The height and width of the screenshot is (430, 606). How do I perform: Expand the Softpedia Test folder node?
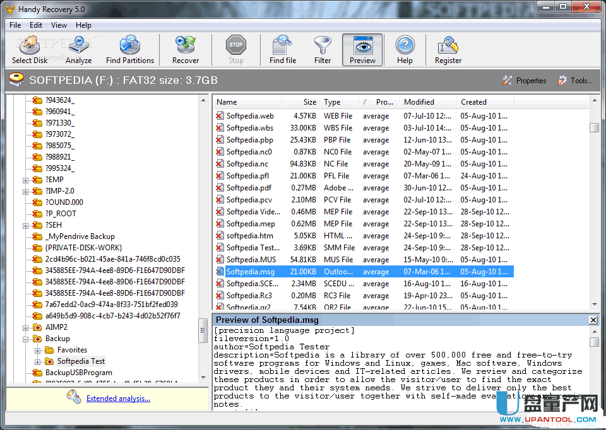[37, 361]
